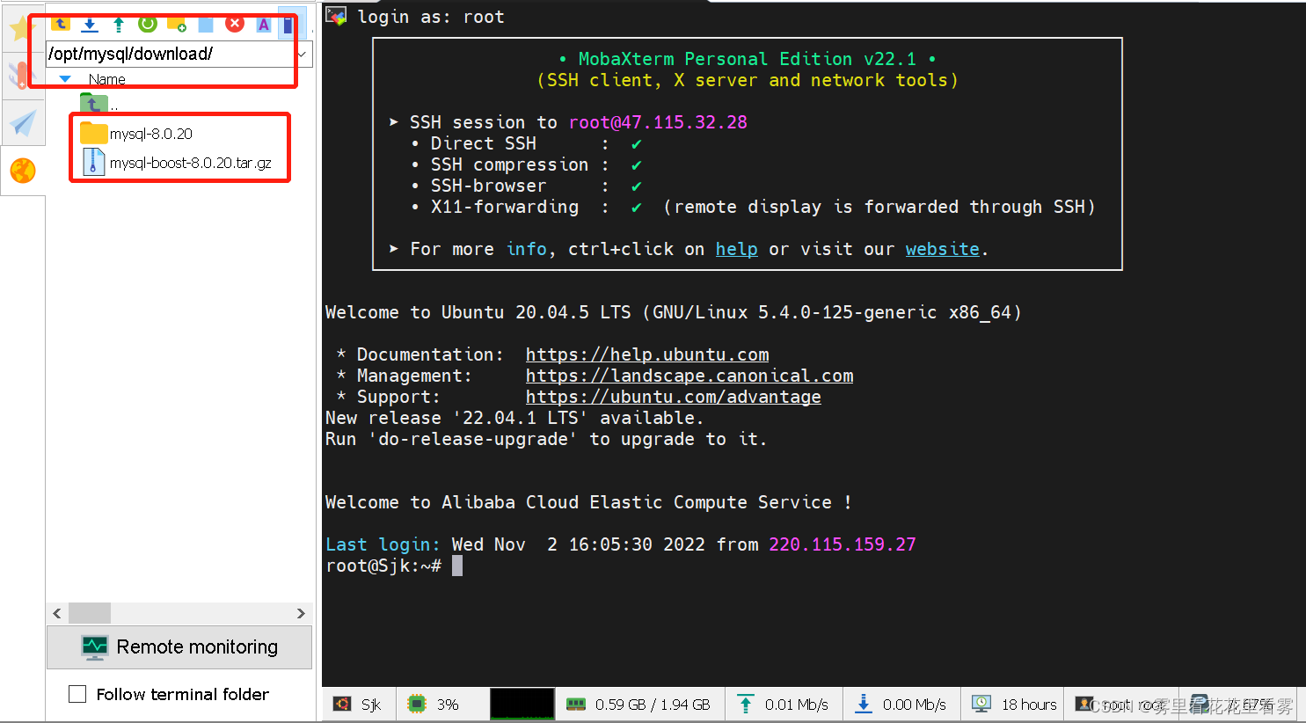Download selected files from server
The image size is (1306, 723).
click(90, 24)
